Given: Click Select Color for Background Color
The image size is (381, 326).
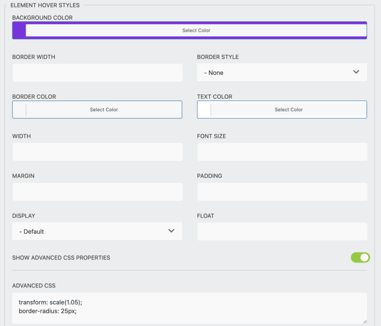Looking at the screenshot, I should coord(196,30).
